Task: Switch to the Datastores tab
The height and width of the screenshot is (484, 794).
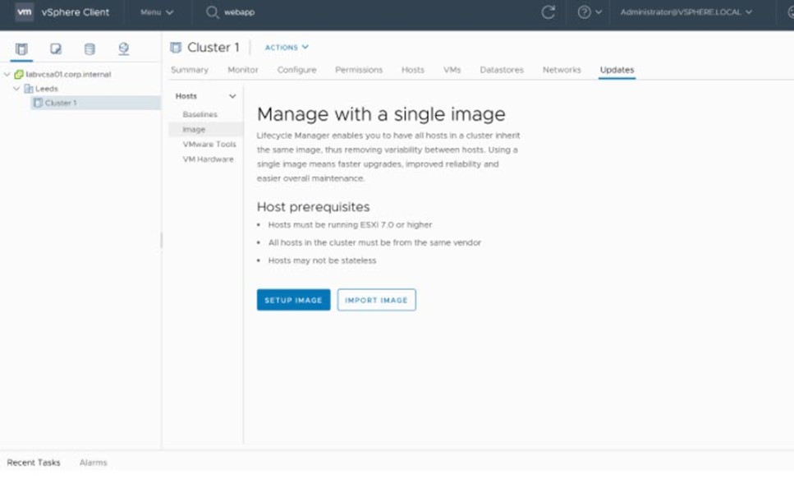Action: pos(502,70)
